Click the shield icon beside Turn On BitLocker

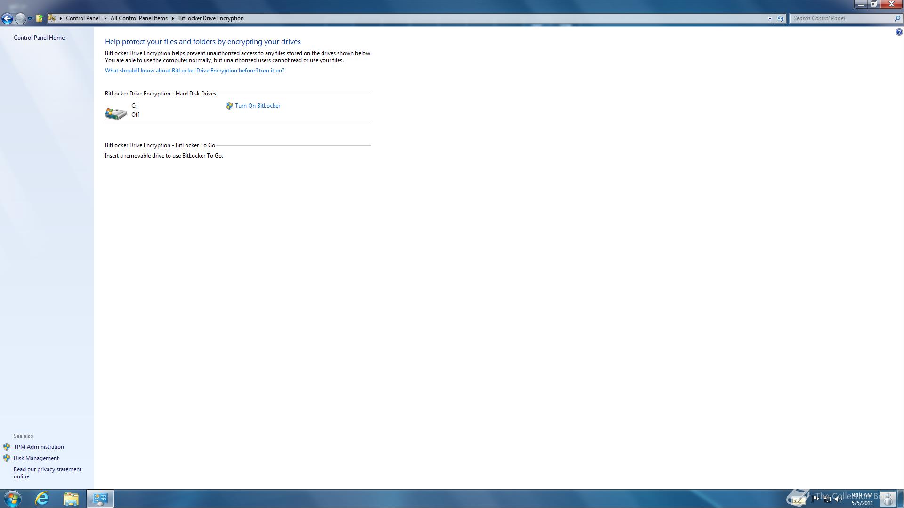tap(229, 106)
